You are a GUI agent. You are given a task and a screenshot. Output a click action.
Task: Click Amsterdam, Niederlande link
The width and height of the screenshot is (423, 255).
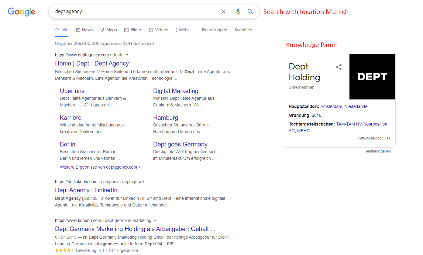[344, 106]
